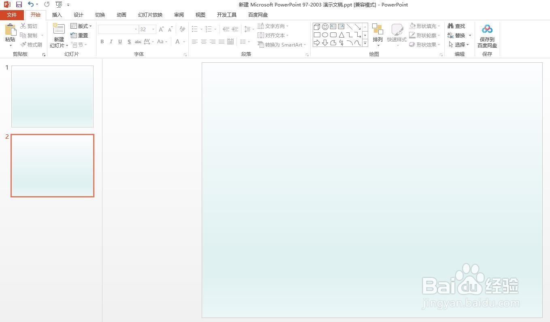Image resolution: width=550 pixels, height=322 pixels.
Task: Open the columns dropdown
Action: (245, 42)
